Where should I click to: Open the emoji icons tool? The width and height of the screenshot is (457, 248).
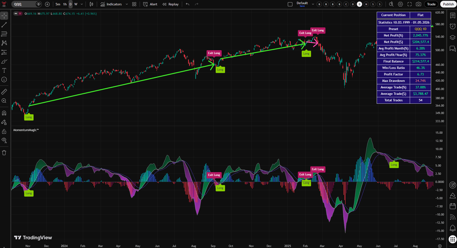pos(4,80)
